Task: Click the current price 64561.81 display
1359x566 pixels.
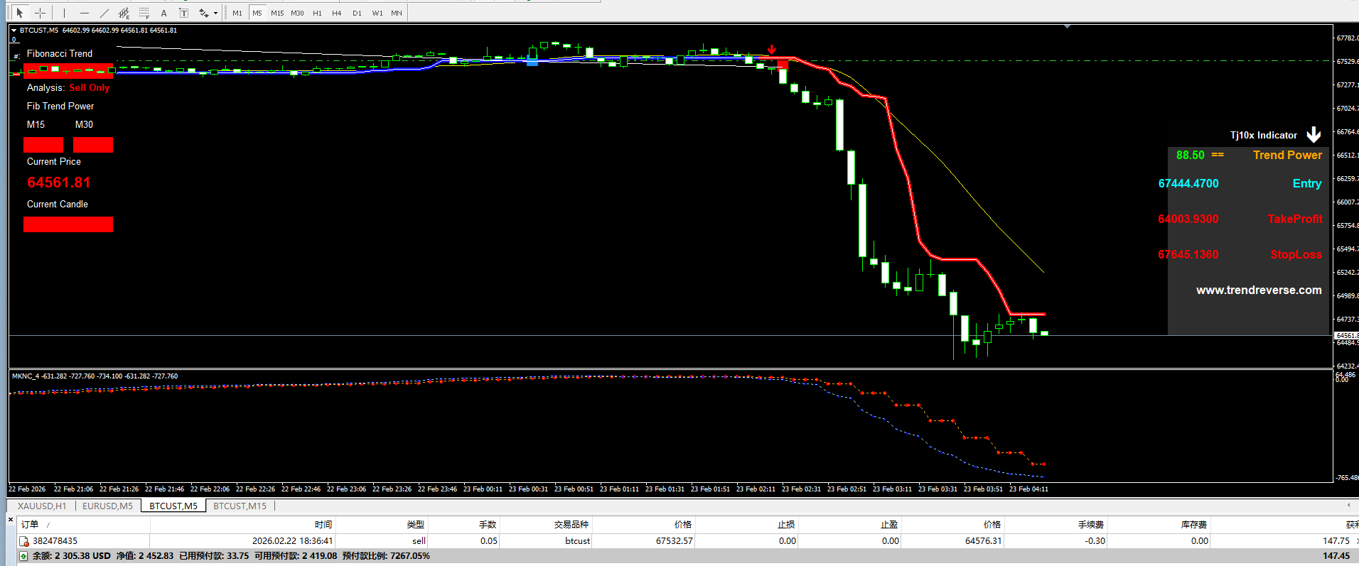Action: click(59, 183)
